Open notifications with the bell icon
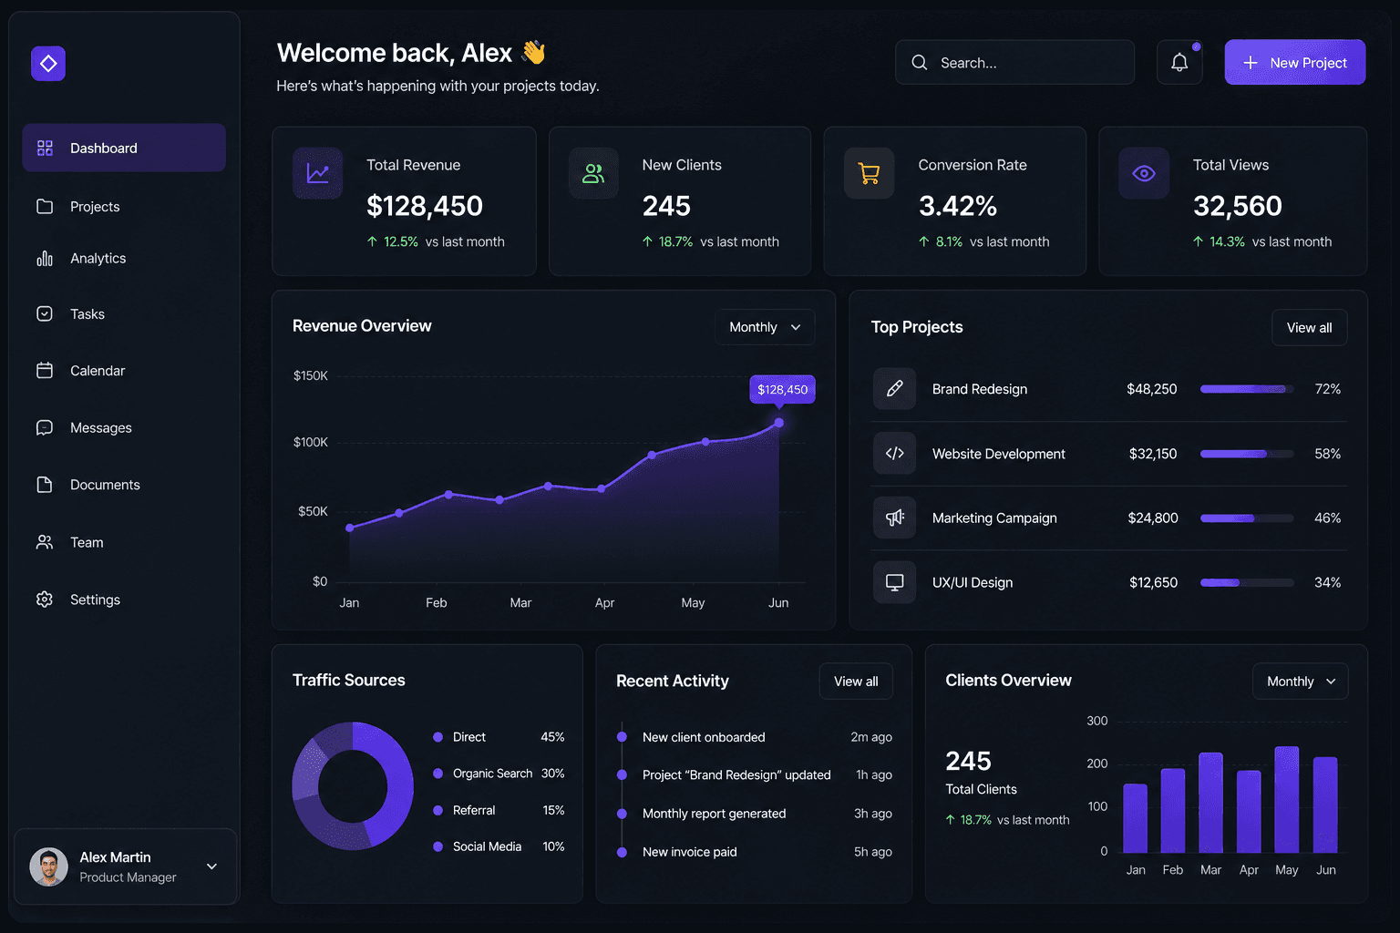 click(1179, 62)
